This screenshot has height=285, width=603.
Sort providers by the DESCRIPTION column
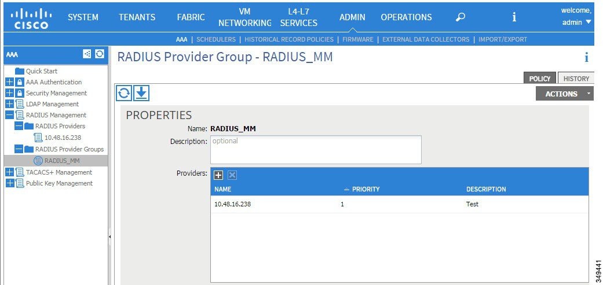(486, 189)
